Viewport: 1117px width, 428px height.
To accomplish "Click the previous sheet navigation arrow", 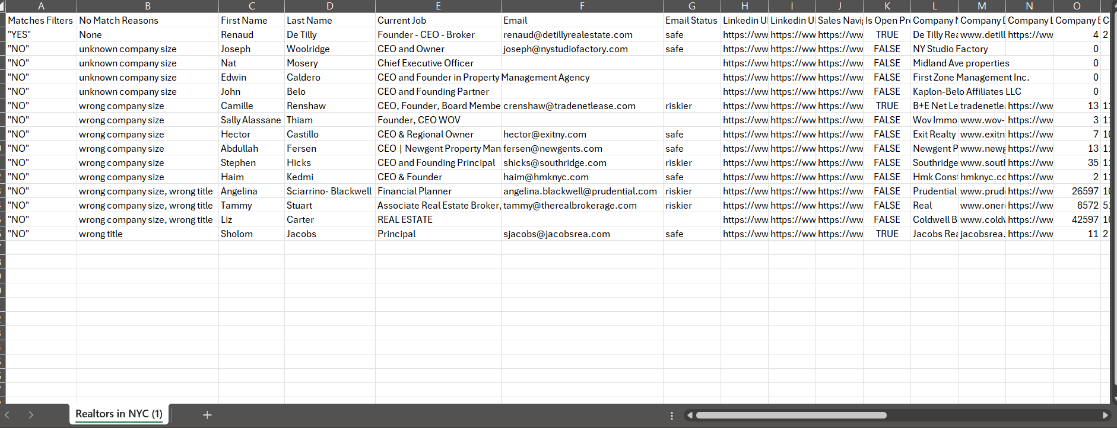I will (x=7, y=415).
